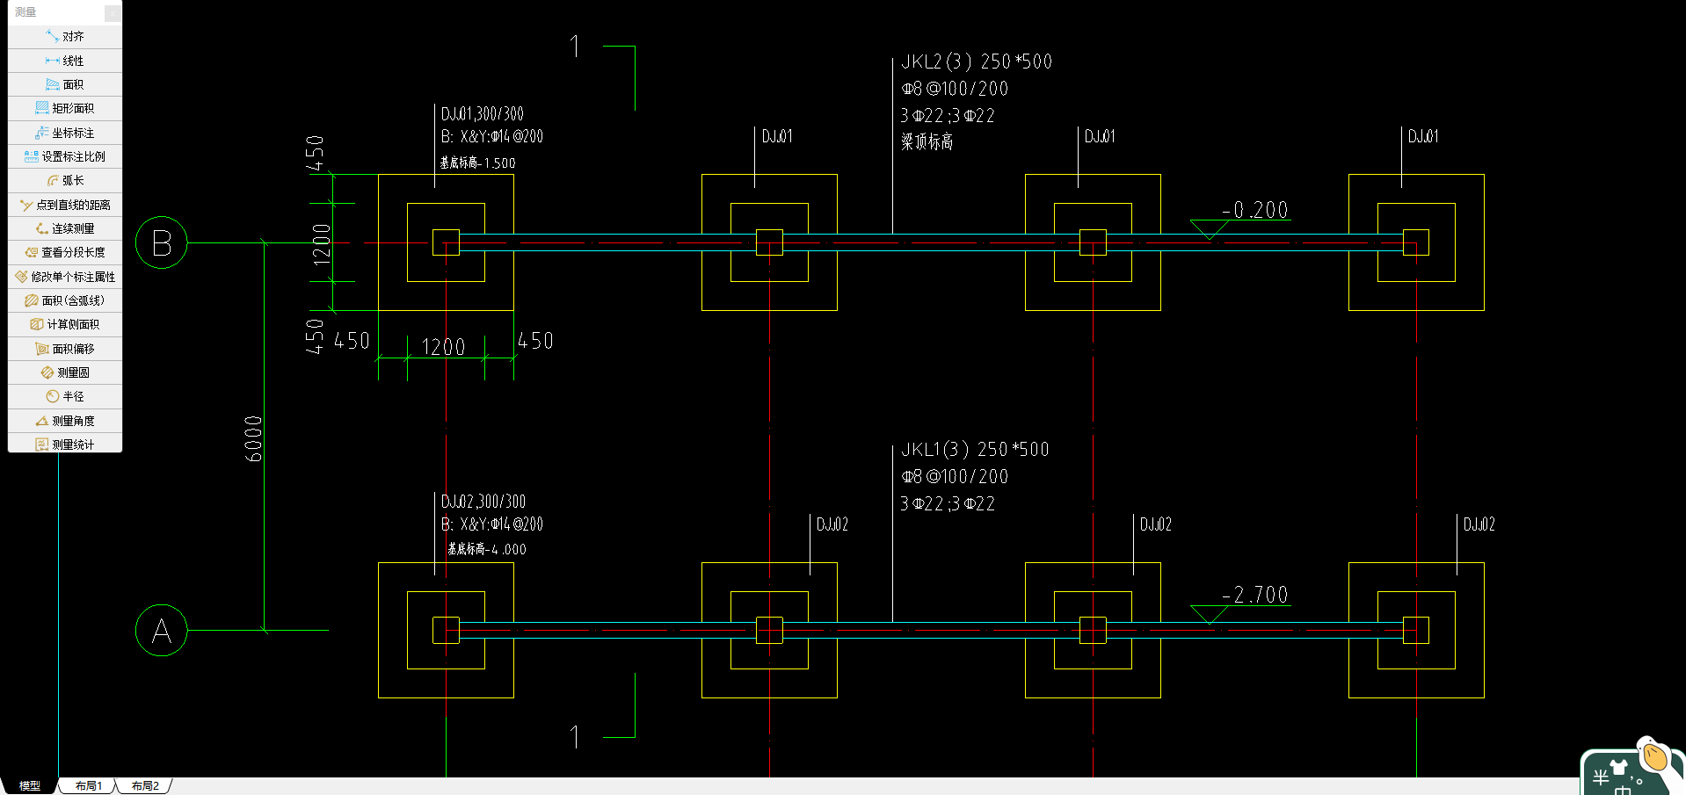Activate the 面积 area measure tool
Screen dimensions: 1686x795
click(x=65, y=84)
